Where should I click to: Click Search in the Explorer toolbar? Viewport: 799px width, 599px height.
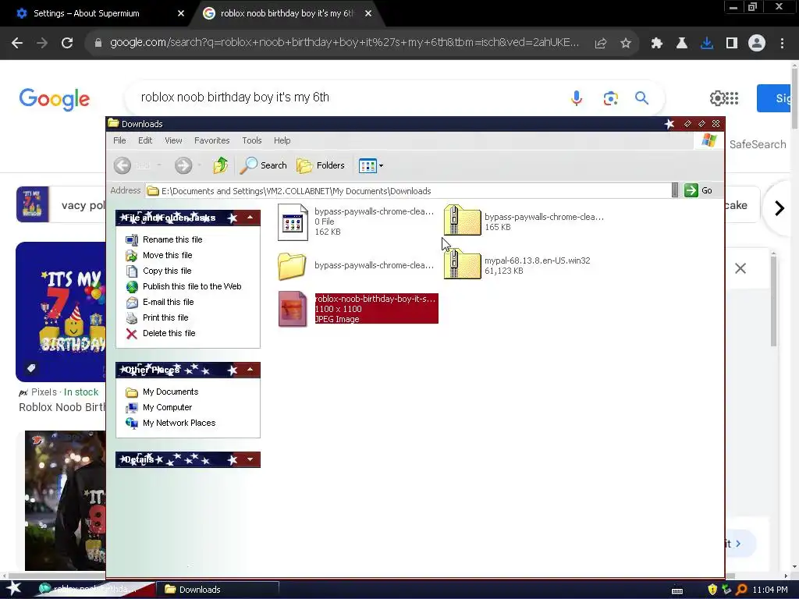point(264,165)
